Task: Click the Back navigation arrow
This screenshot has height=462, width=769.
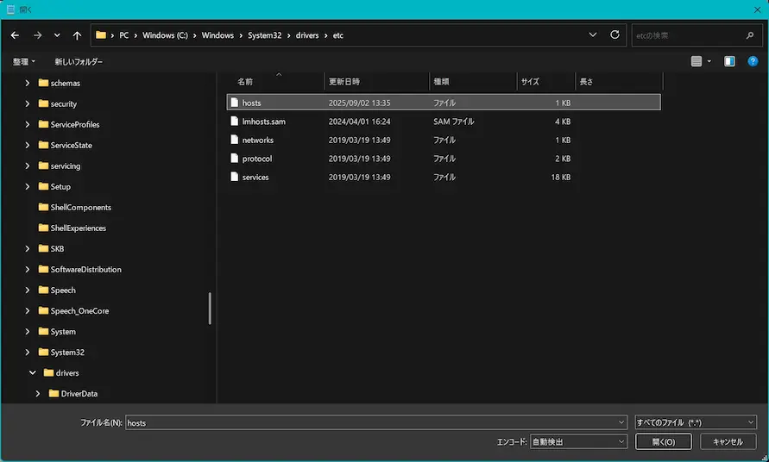Action: coord(15,35)
